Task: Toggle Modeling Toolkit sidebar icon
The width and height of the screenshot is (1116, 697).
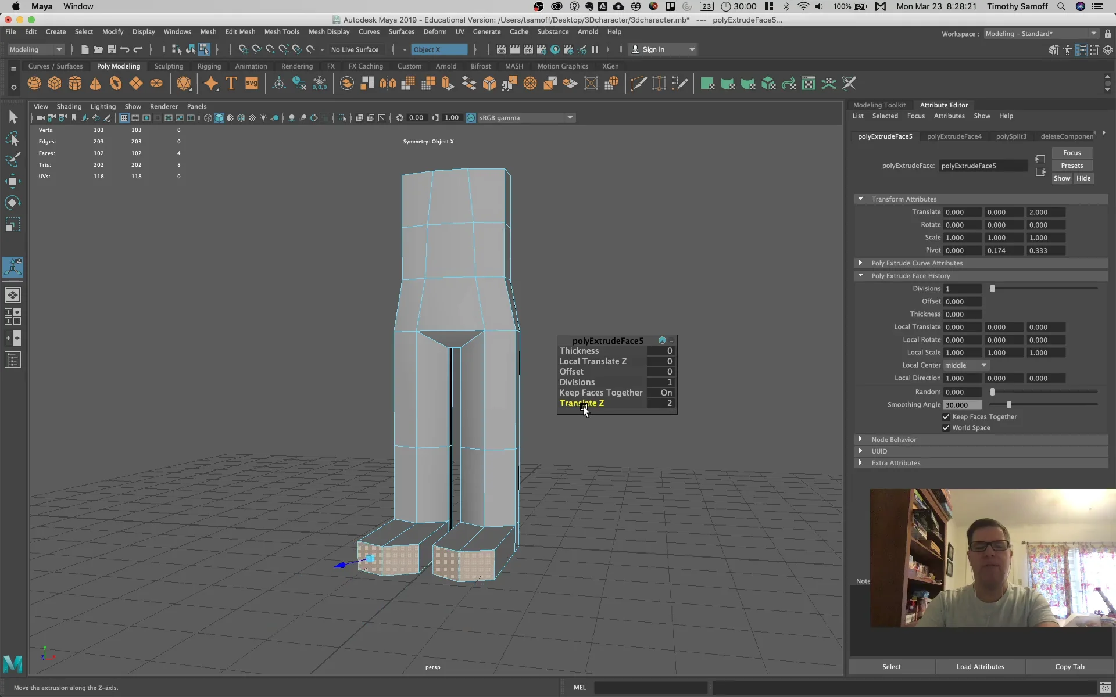Action: click(x=1054, y=50)
